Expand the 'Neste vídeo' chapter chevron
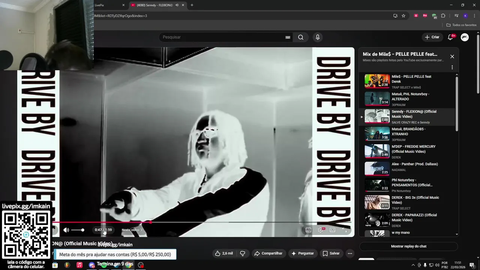 [x=141, y=230]
